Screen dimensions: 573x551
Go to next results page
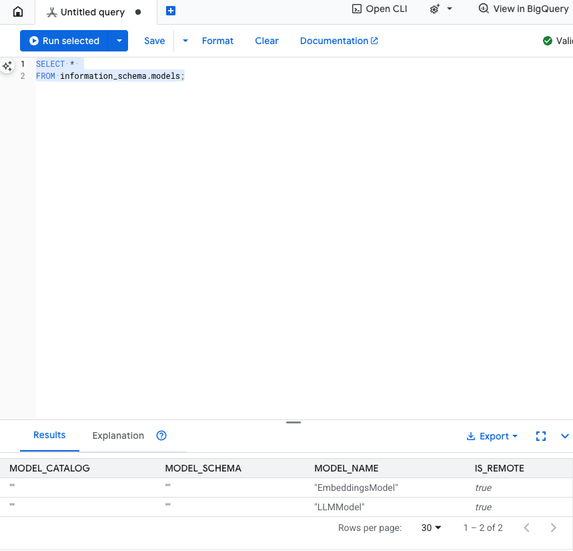[x=553, y=528]
